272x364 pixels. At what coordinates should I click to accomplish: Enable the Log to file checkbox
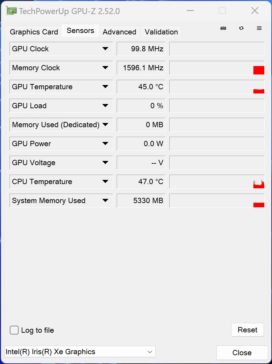tap(14, 330)
